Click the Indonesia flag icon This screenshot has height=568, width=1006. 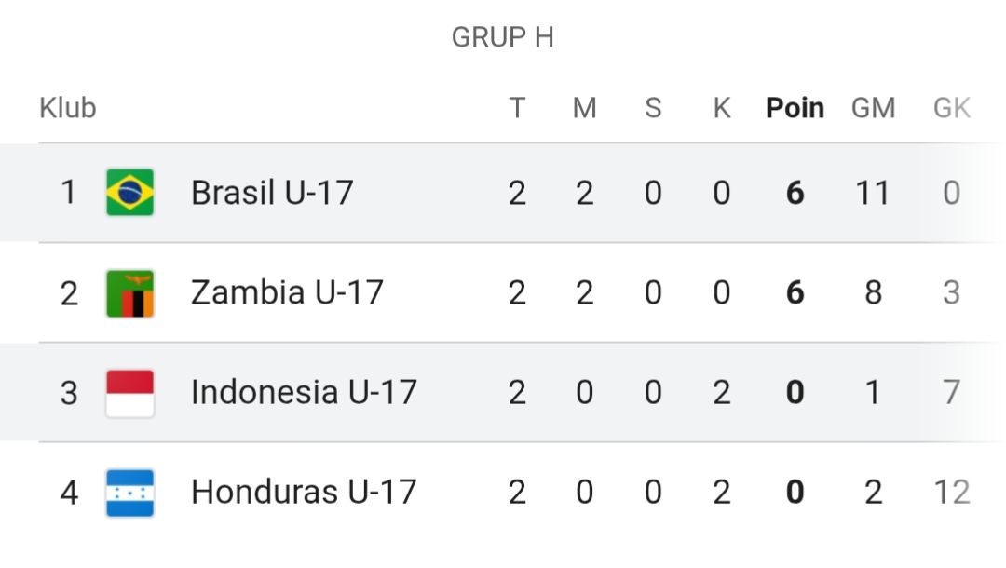[x=129, y=393]
